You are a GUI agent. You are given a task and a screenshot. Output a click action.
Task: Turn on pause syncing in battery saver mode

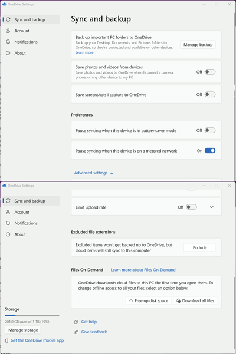coord(210,131)
